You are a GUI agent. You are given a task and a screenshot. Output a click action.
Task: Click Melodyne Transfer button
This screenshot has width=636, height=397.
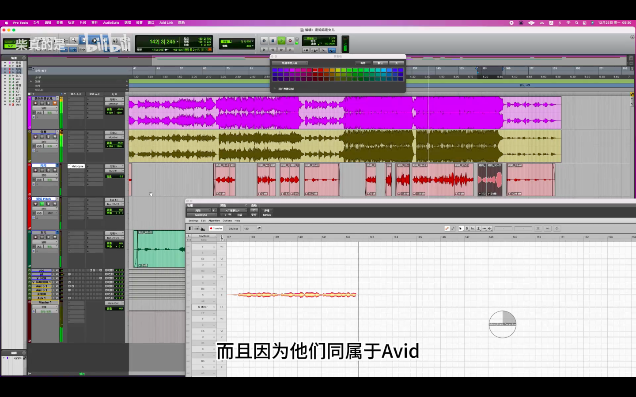pos(216,228)
